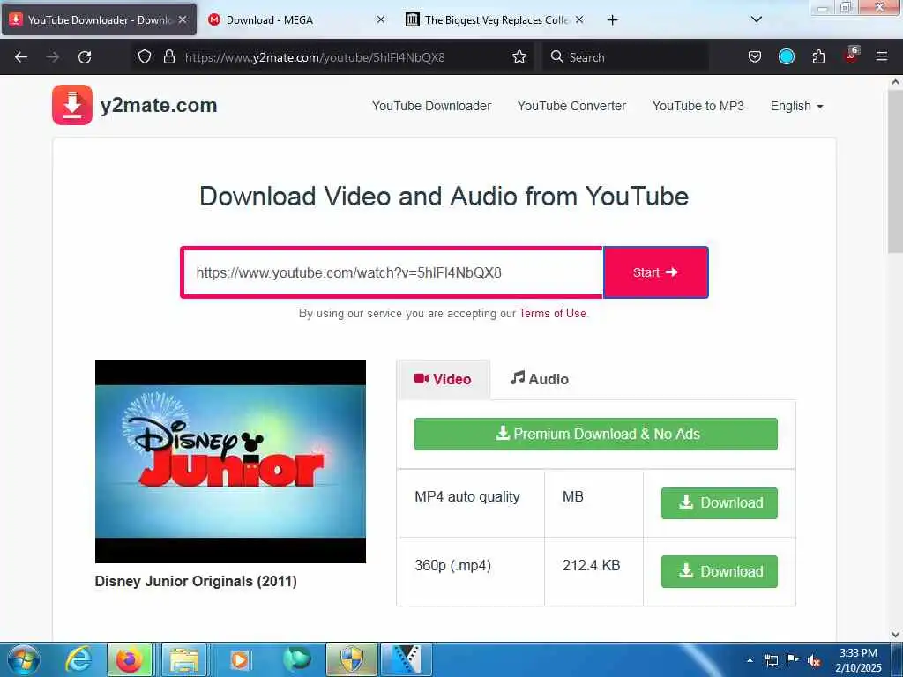Expand the list all tabs chevron

click(757, 19)
